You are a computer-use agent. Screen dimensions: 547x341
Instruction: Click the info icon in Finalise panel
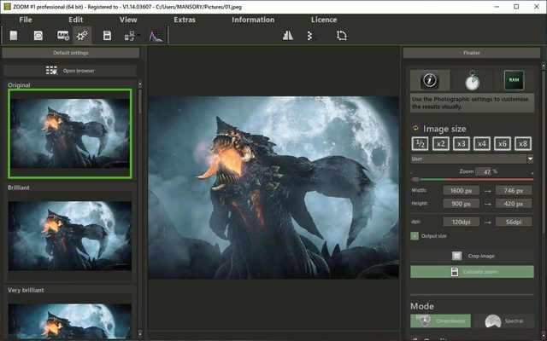(x=431, y=81)
